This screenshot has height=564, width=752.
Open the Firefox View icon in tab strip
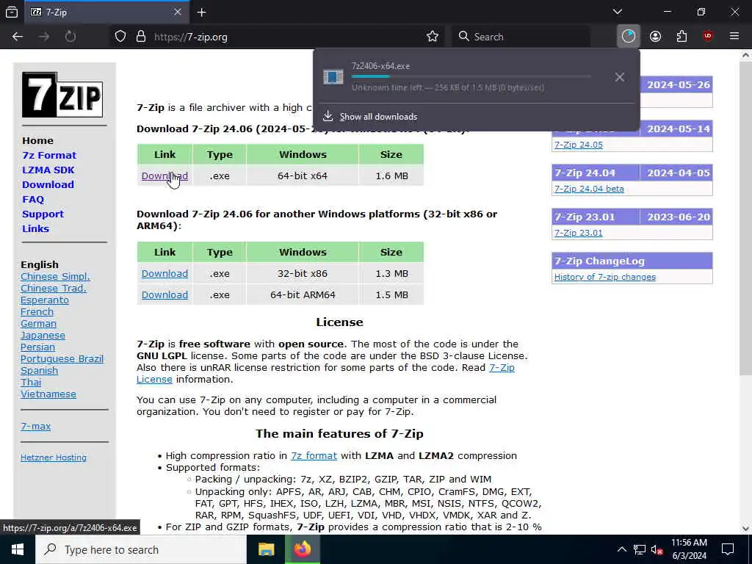pos(12,12)
